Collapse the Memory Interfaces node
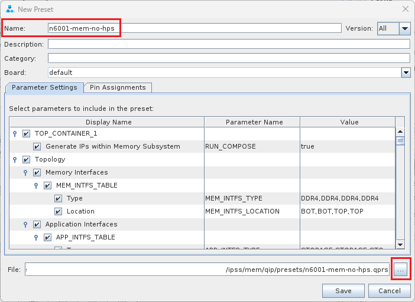The height and width of the screenshot is (302, 415). point(25,172)
